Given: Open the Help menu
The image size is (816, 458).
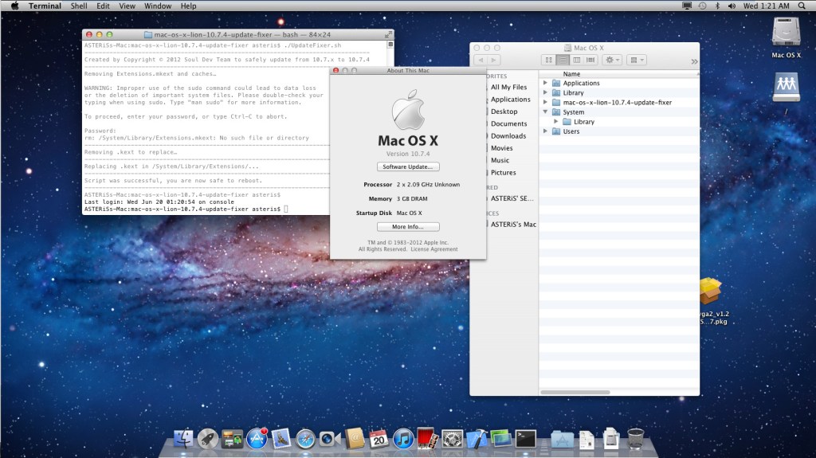Looking at the screenshot, I should (188, 6).
